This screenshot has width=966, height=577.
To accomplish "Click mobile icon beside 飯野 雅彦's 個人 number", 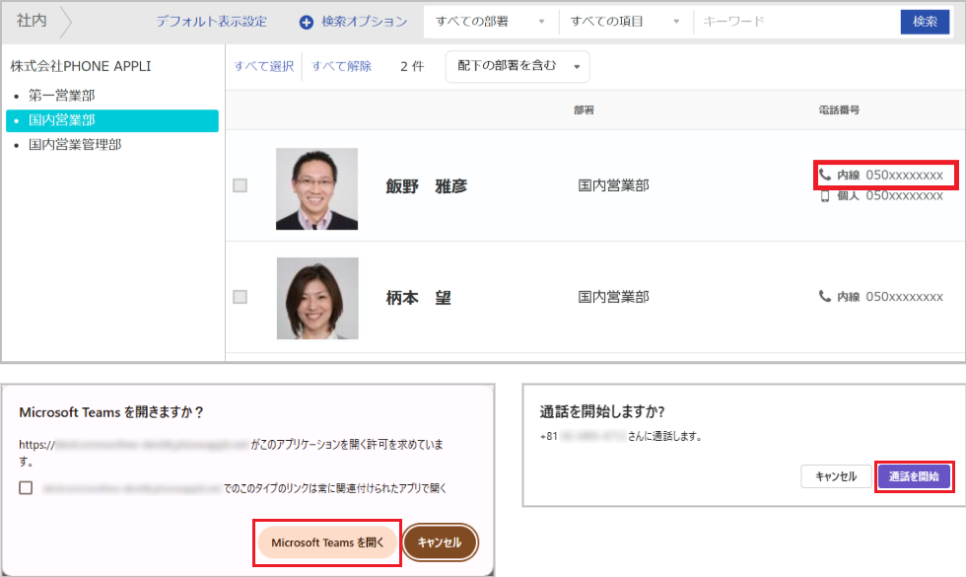I will point(825,196).
